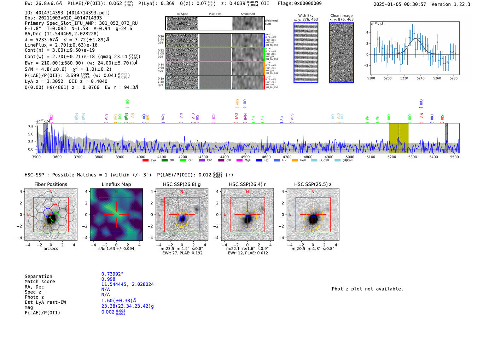The width and height of the screenshot is (495, 337).
Task: Select the 'Obs: 20211003v020_4014714393' line
Action: (x=63, y=18)
